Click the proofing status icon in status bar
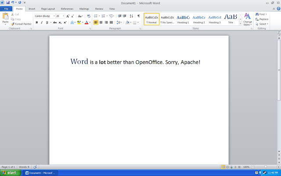 35,167
